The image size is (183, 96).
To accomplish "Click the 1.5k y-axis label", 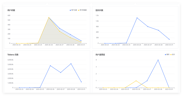I will click(97, 16).
